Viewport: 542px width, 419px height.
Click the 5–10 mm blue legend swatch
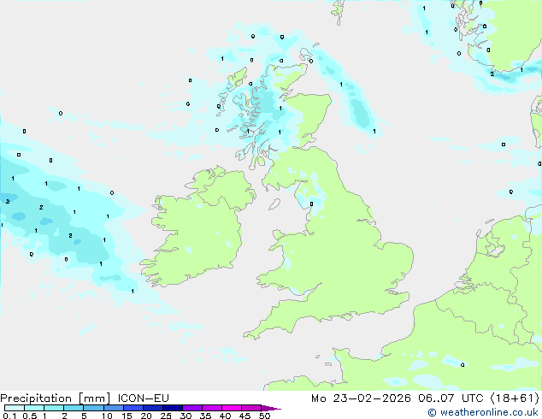(x=94, y=408)
